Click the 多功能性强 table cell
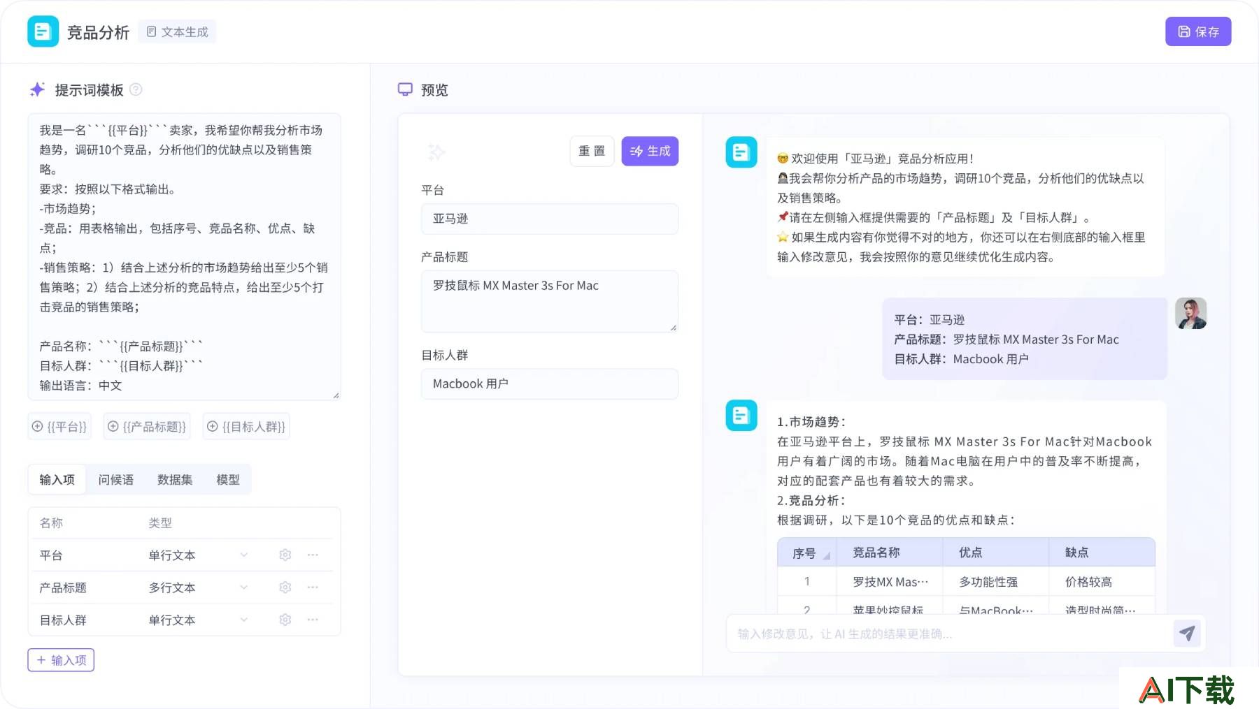The height and width of the screenshot is (709, 1259). coord(995,582)
